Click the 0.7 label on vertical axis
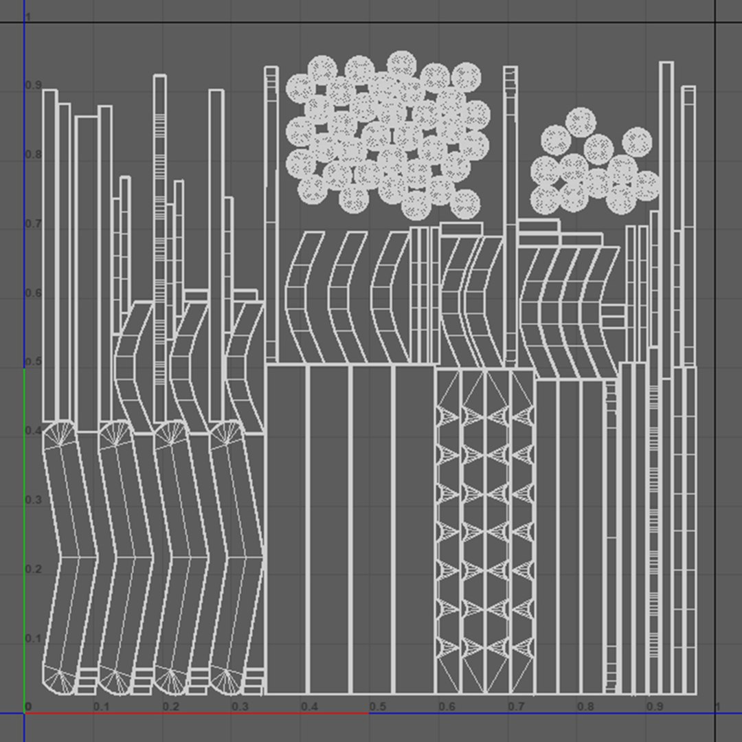This screenshot has width=742, height=742. point(33,223)
